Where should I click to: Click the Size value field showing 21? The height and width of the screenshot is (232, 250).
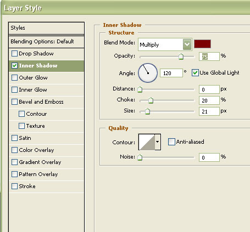(x=209, y=111)
